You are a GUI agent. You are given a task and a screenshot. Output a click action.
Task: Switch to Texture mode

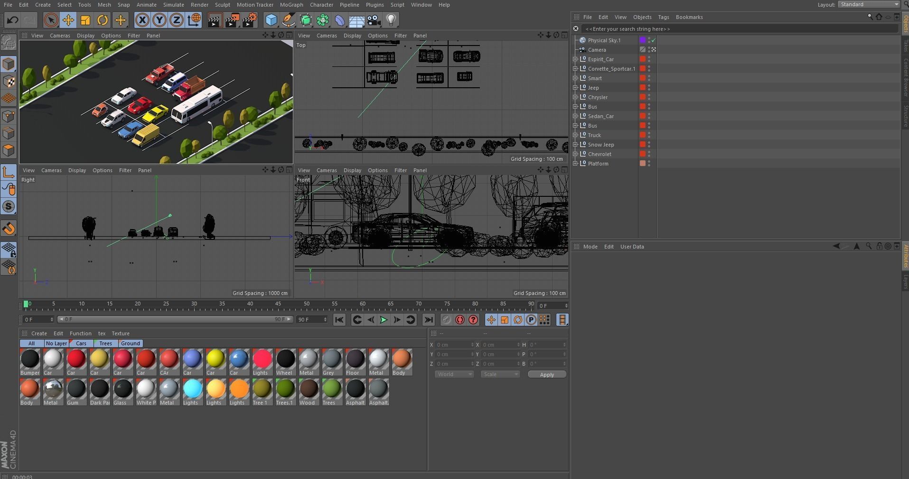pos(9,82)
